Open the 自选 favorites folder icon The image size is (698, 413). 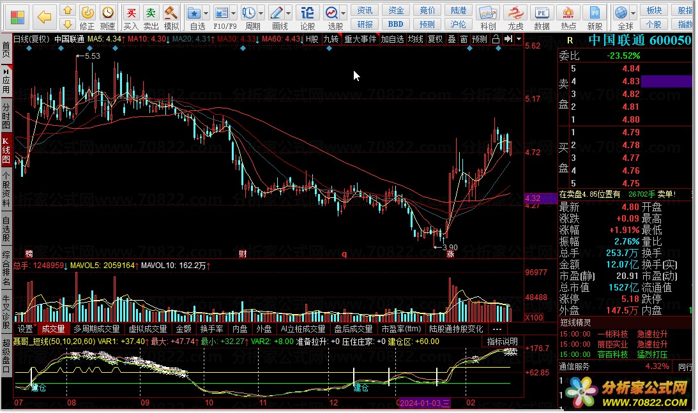click(194, 13)
